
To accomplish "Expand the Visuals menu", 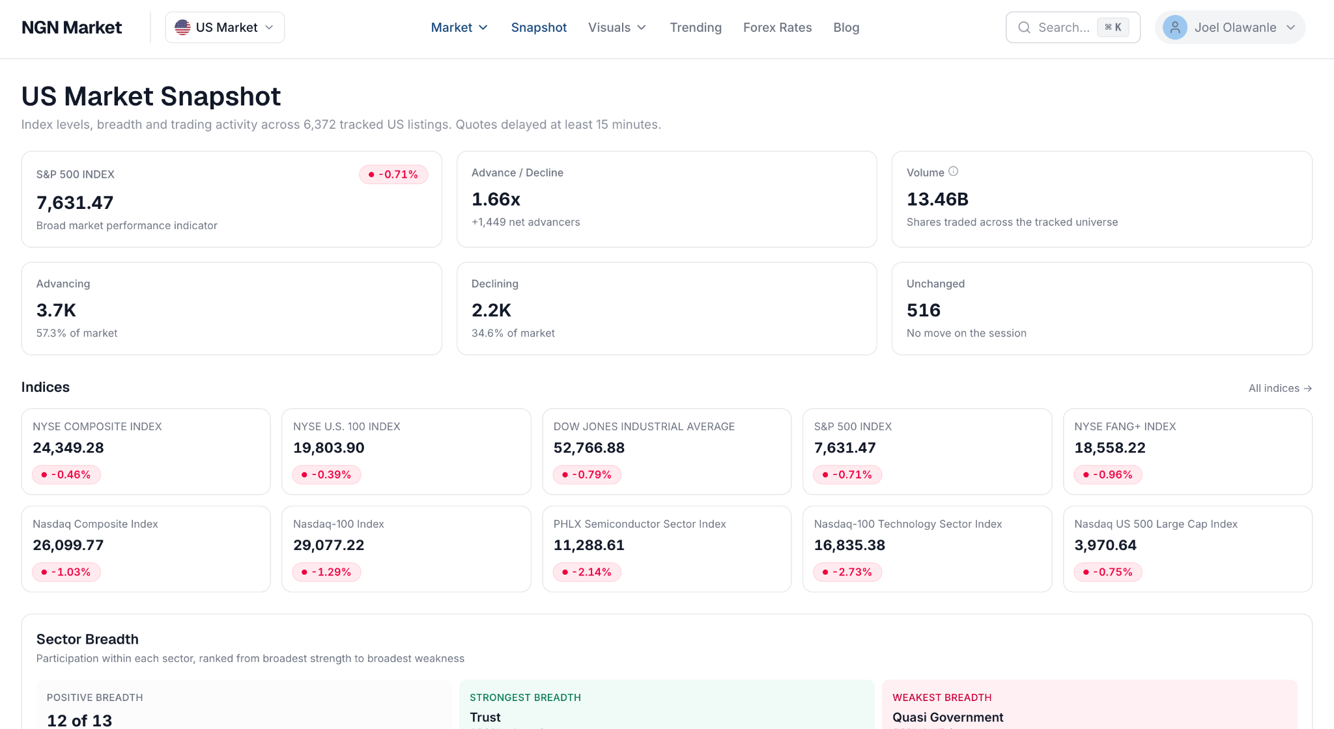I will (x=617, y=27).
